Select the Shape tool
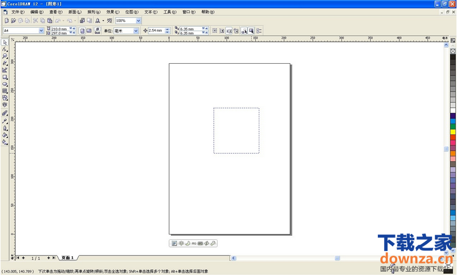Image resolution: width=457 pixels, height=275 pixels. (5, 49)
